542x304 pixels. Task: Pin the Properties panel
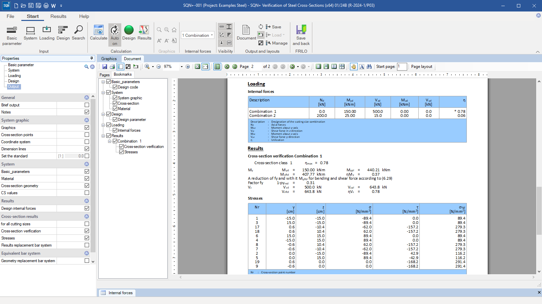coord(91,58)
